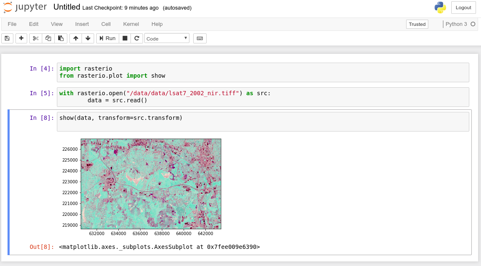This screenshot has height=266, width=481.
Task: Click the Jupyter logo
Action: (25, 7)
